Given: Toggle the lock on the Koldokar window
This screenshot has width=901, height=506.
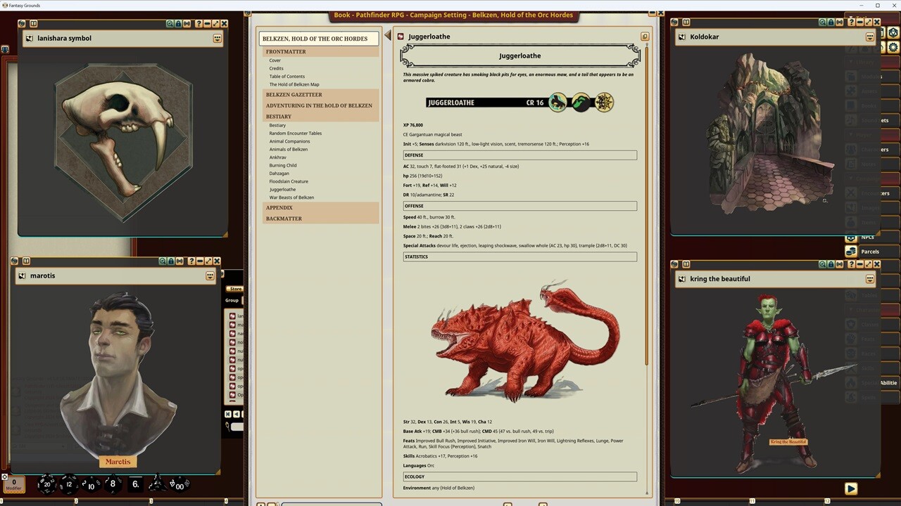Looking at the screenshot, I should (831, 22).
